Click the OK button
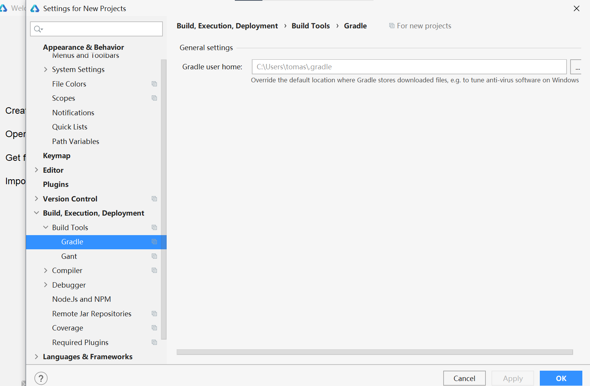 point(561,378)
